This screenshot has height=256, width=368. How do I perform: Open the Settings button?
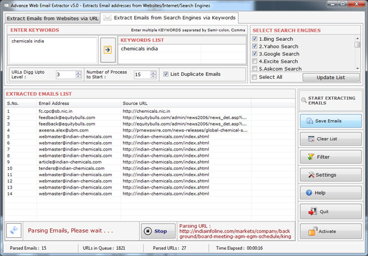pyautogui.click(x=331, y=175)
